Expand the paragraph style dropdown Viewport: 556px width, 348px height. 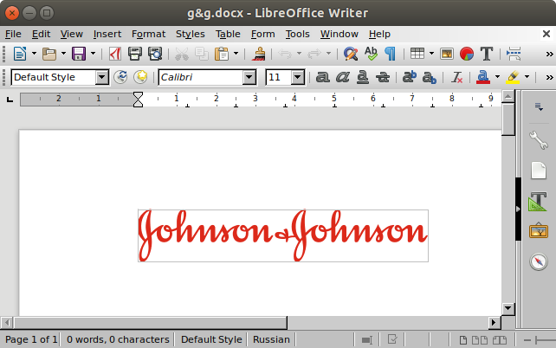[x=101, y=77]
